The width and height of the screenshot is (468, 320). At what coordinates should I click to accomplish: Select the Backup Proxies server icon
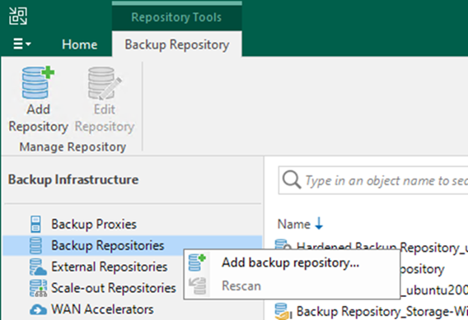(35, 224)
